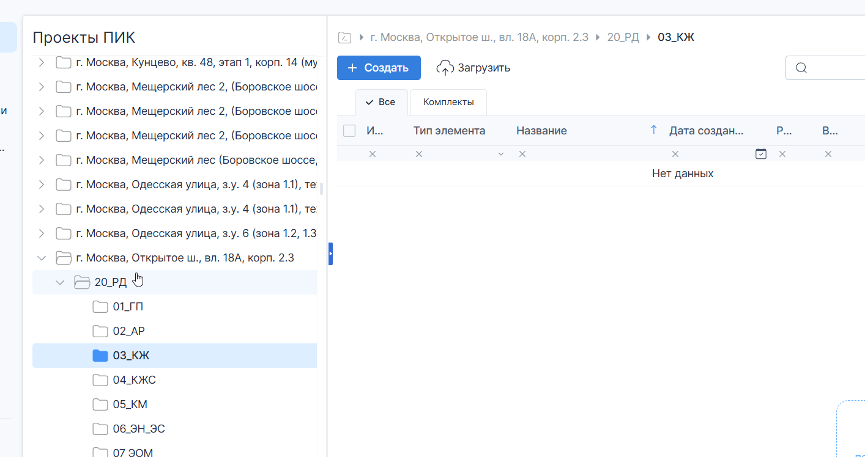
Task: Collapse the 20_РД folder in the tree
Action: tap(59, 282)
